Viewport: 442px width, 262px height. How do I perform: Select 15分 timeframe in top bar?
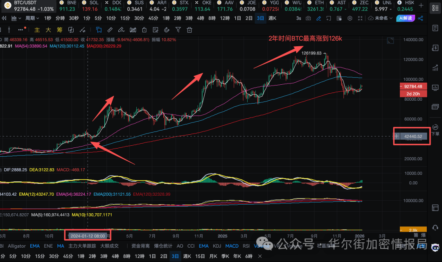[125, 18]
